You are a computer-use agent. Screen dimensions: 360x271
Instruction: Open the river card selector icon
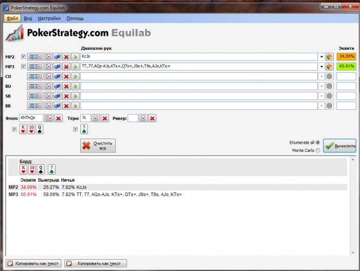pos(143,118)
